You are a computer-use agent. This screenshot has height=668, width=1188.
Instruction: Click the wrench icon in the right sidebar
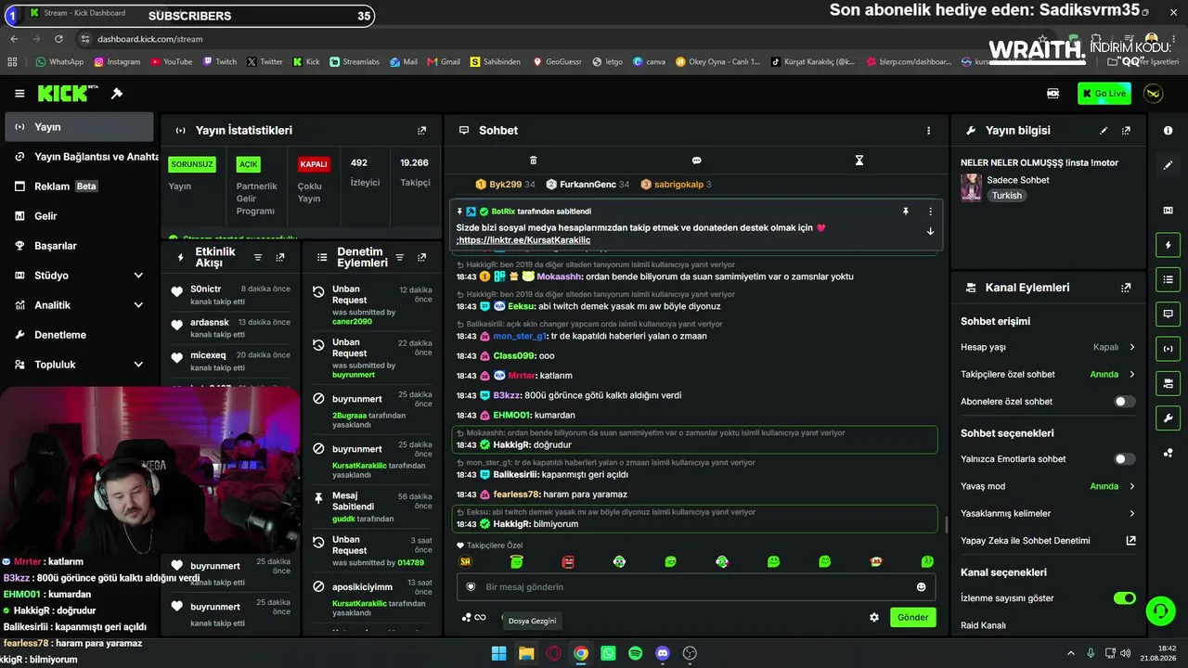1168,418
